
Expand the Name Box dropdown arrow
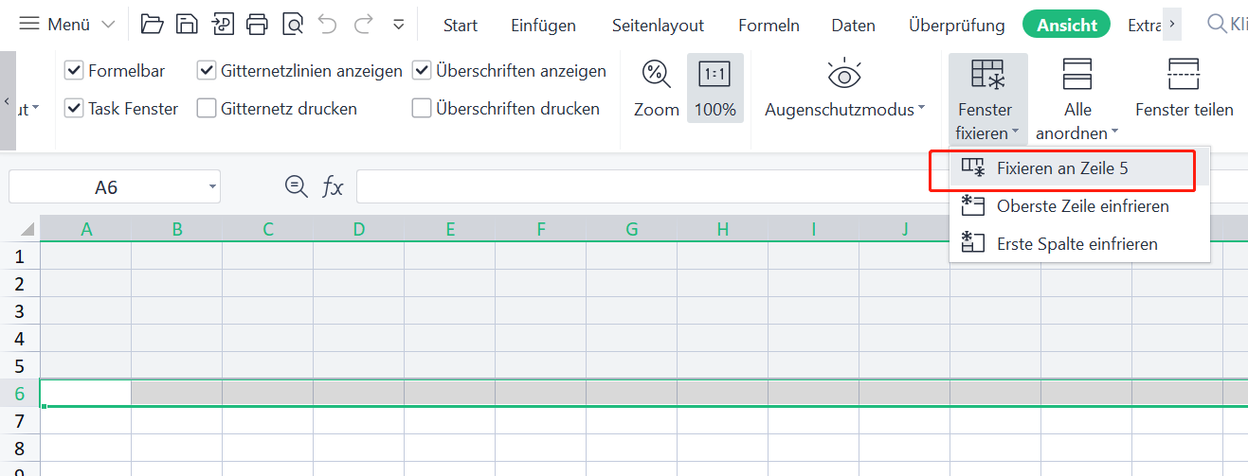211,187
